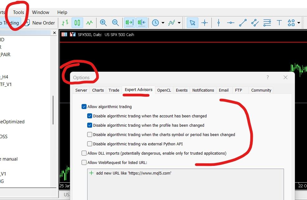Open the Email tab

tap(224, 90)
